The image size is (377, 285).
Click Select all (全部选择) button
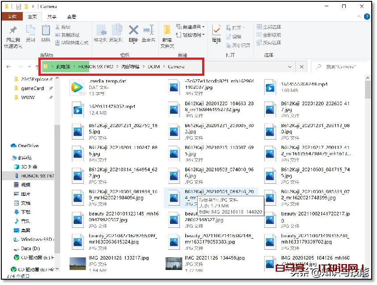coord(269,27)
